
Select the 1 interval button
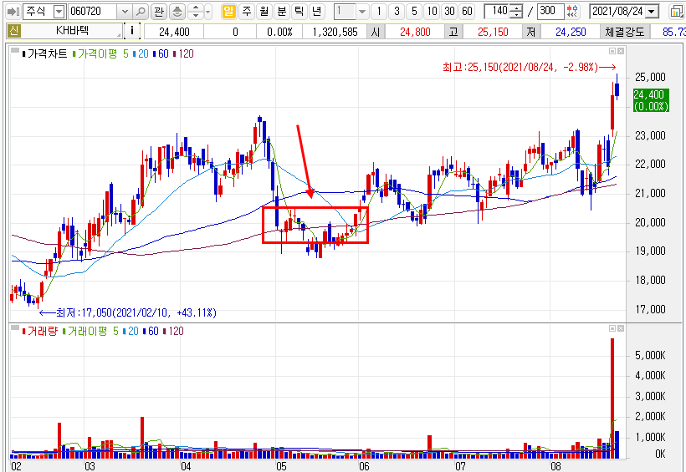(379, 12)
